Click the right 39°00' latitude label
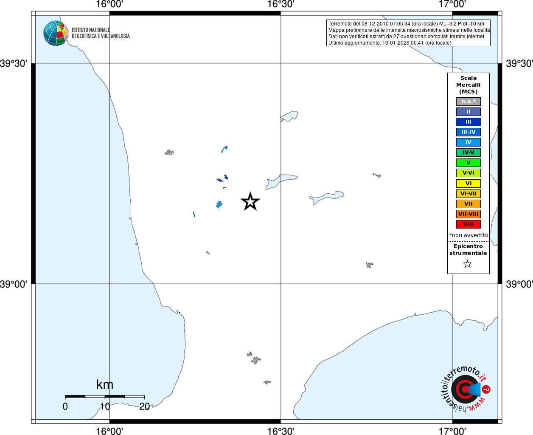The image size is (533, 435). tap(519, 284)
